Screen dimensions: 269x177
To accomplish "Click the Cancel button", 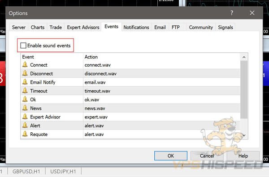I will coord(207,156).
